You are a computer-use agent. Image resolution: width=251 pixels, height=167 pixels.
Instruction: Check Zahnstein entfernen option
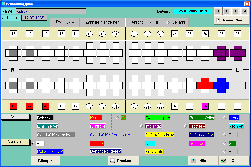point(82,22)
